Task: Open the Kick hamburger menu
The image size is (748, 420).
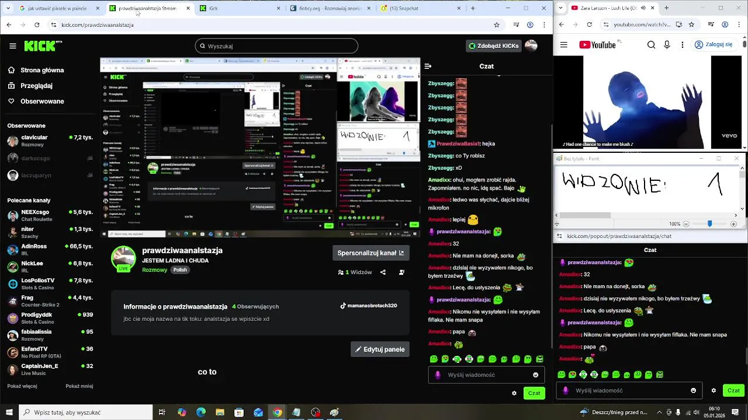Action: coord(12,45)
